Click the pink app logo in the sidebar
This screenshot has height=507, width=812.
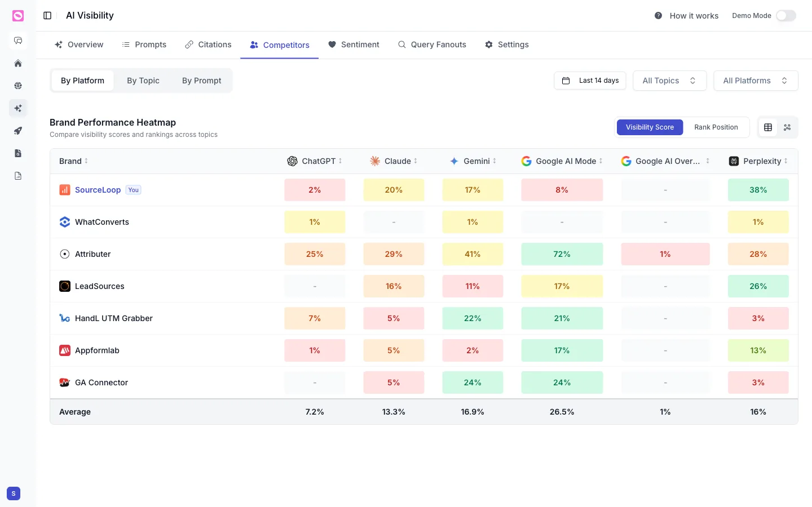(18, 16)
